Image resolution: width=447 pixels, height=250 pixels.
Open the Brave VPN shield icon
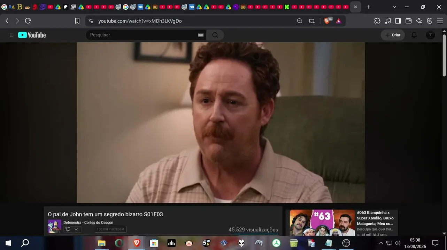430,21
